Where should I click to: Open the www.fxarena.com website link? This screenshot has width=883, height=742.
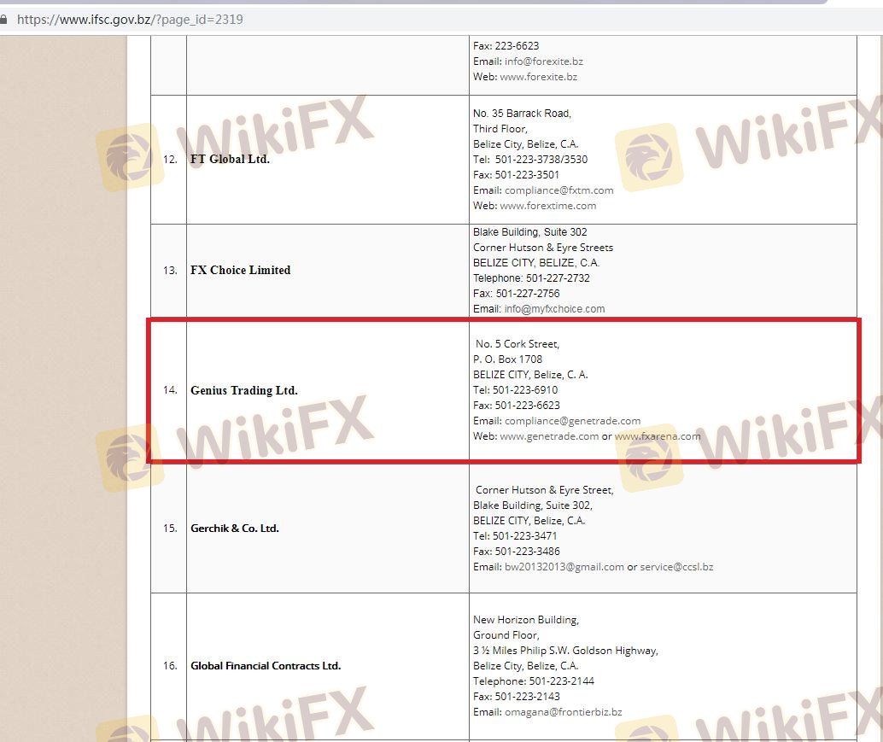pyautogui.click(x=658, y=436)
